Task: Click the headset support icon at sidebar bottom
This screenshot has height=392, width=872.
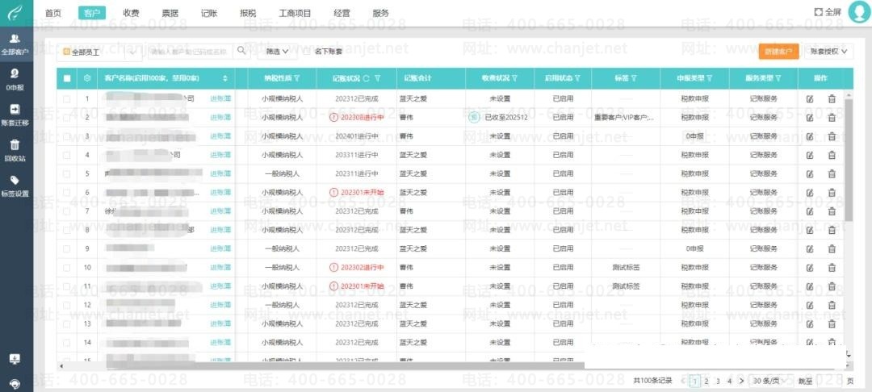Action: pos(15,384)
